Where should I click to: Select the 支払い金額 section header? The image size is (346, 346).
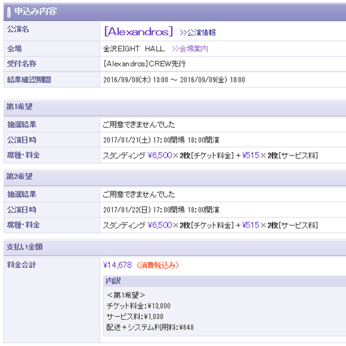[x=174, y=247]
